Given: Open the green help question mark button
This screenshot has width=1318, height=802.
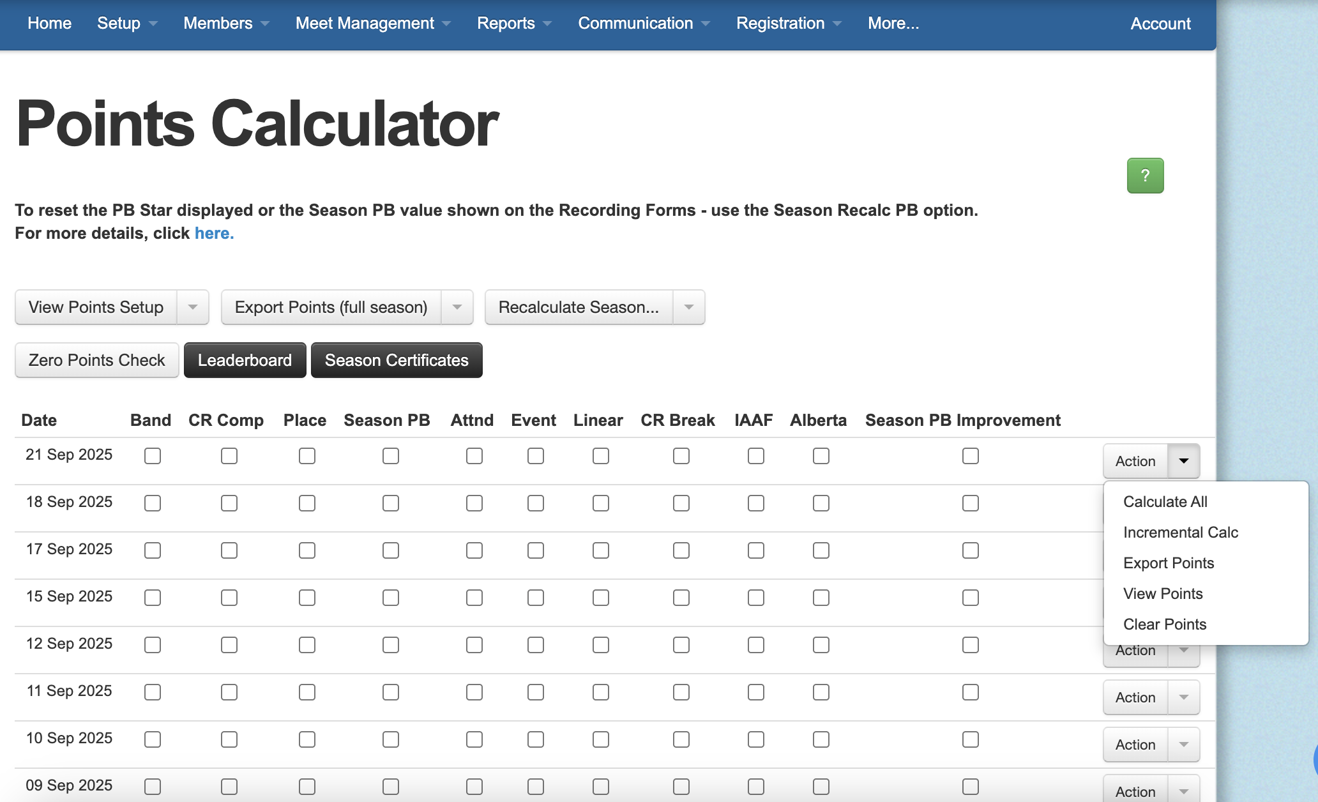Looking at the screenshot, I should coord(1145,176).
